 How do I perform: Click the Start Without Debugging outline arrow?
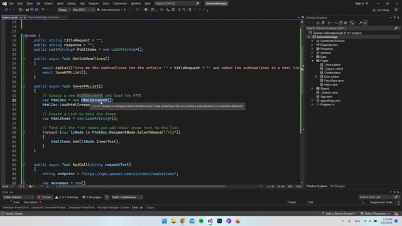(125, 10)
